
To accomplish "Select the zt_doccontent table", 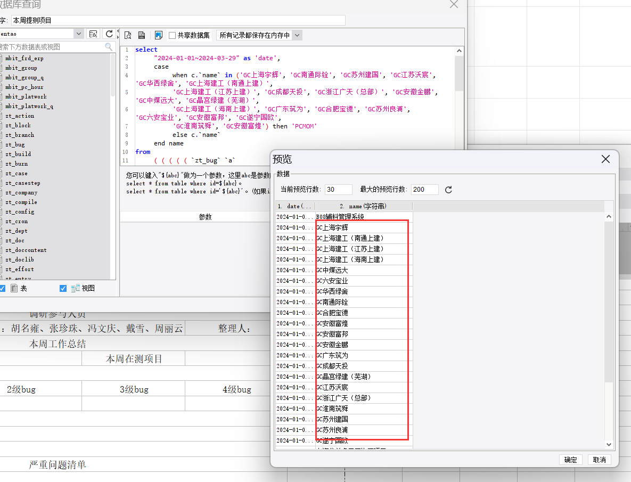I will tap(26, 250).
